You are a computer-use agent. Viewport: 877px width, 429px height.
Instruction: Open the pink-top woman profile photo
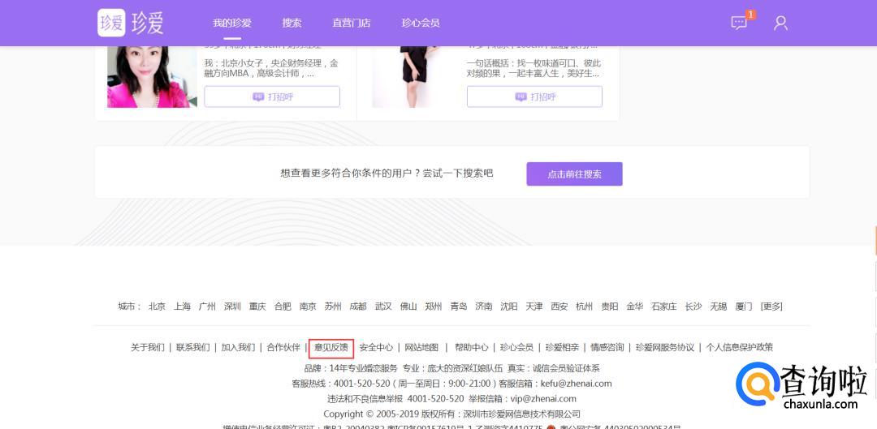click(x=152, y=77)
